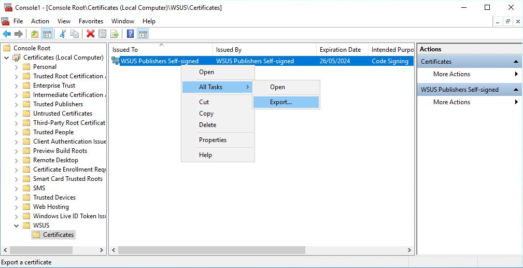Image resolution: width=523 pixels, height=268 pixels.
Task: Minimize the inner MDI child window
Action: pyautogui.click(x=498, y=21)
